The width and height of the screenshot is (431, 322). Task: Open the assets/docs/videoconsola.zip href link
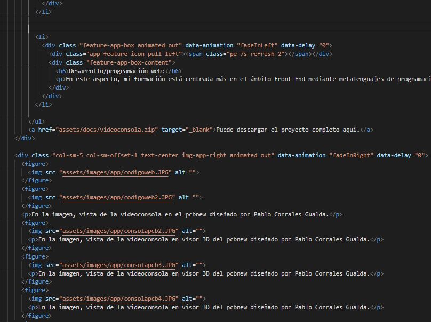pos(107,130)
